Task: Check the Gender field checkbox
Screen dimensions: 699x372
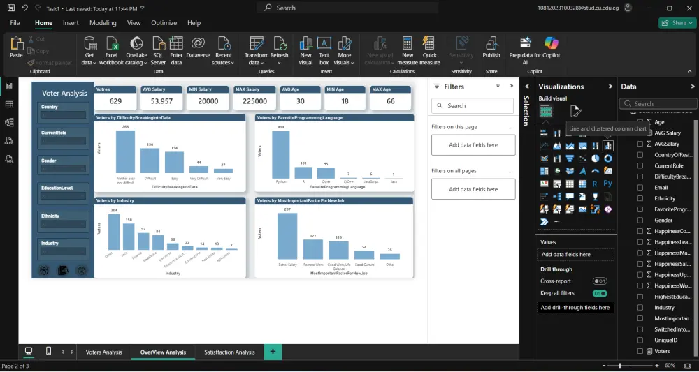Action: coord(640,221)
